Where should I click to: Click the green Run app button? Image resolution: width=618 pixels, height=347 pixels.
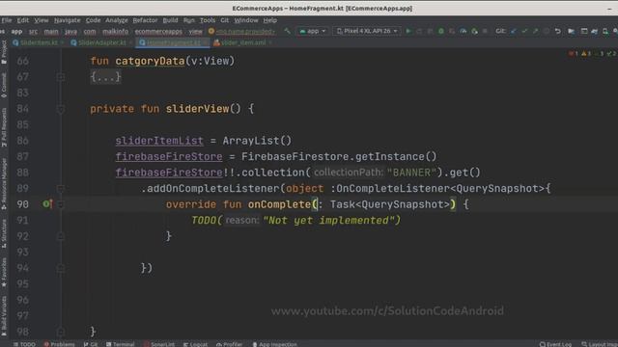[x=408, y=31]
